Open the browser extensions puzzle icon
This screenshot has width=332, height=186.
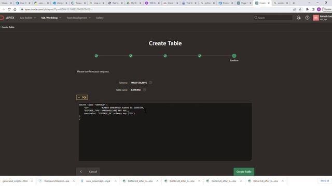[307, 9]
